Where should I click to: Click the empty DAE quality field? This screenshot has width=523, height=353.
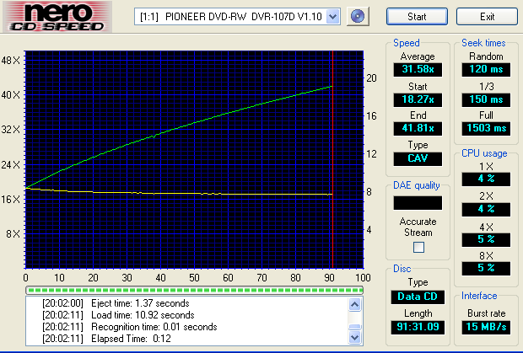pyautogui.click(x=417, y=202)
